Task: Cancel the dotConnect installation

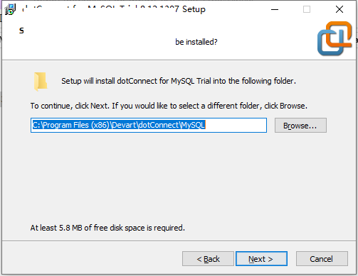Action: pyautogui.click(x=322, y=259)
